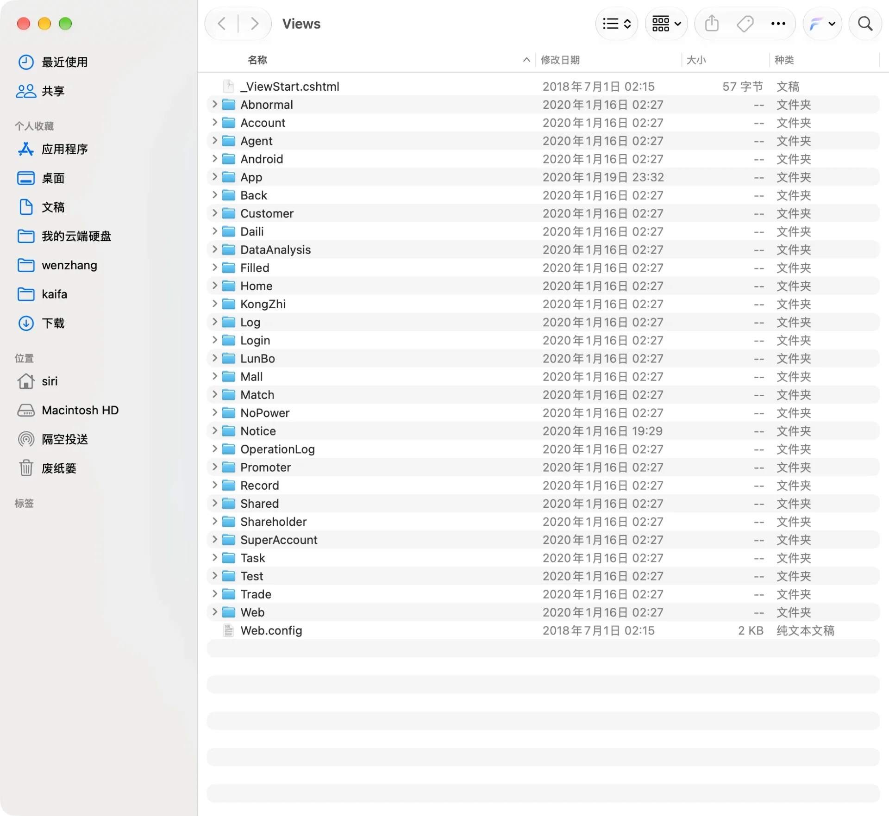Go back with the left arrow
Screen dimensions: 889x816
[x=222, y=24]
